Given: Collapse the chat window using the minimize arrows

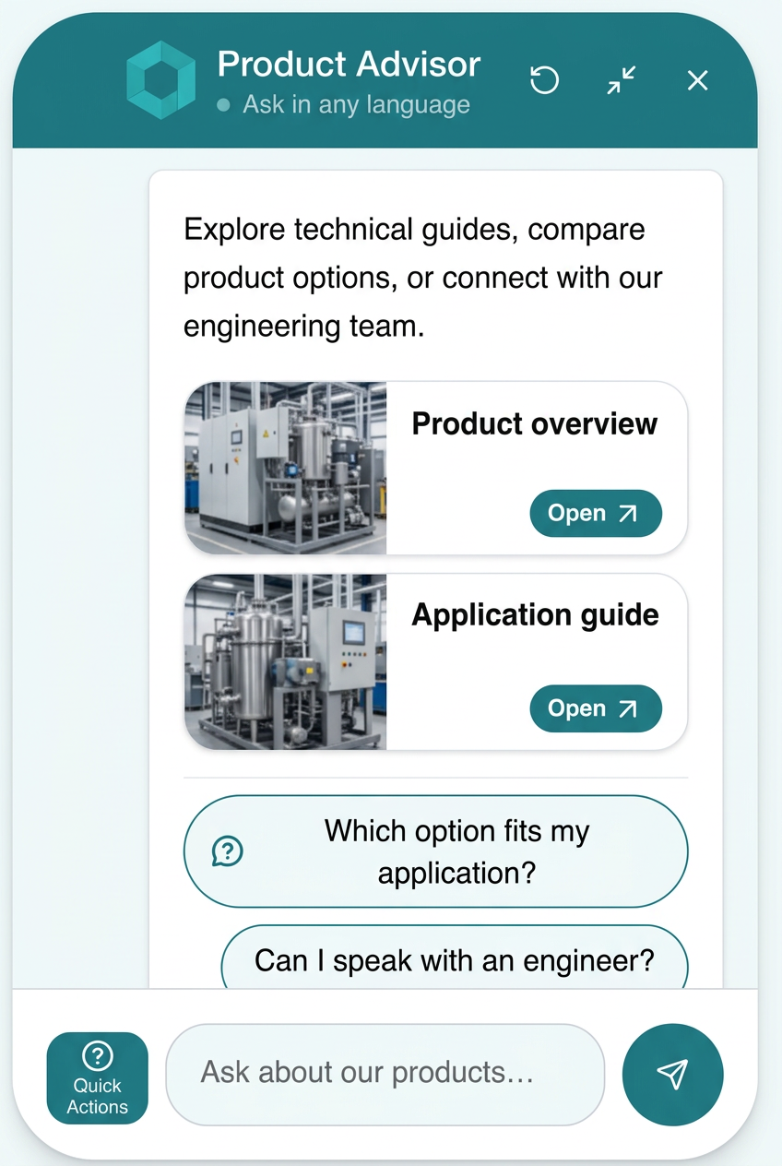Looking at the screenshot, I should [622, 80].
